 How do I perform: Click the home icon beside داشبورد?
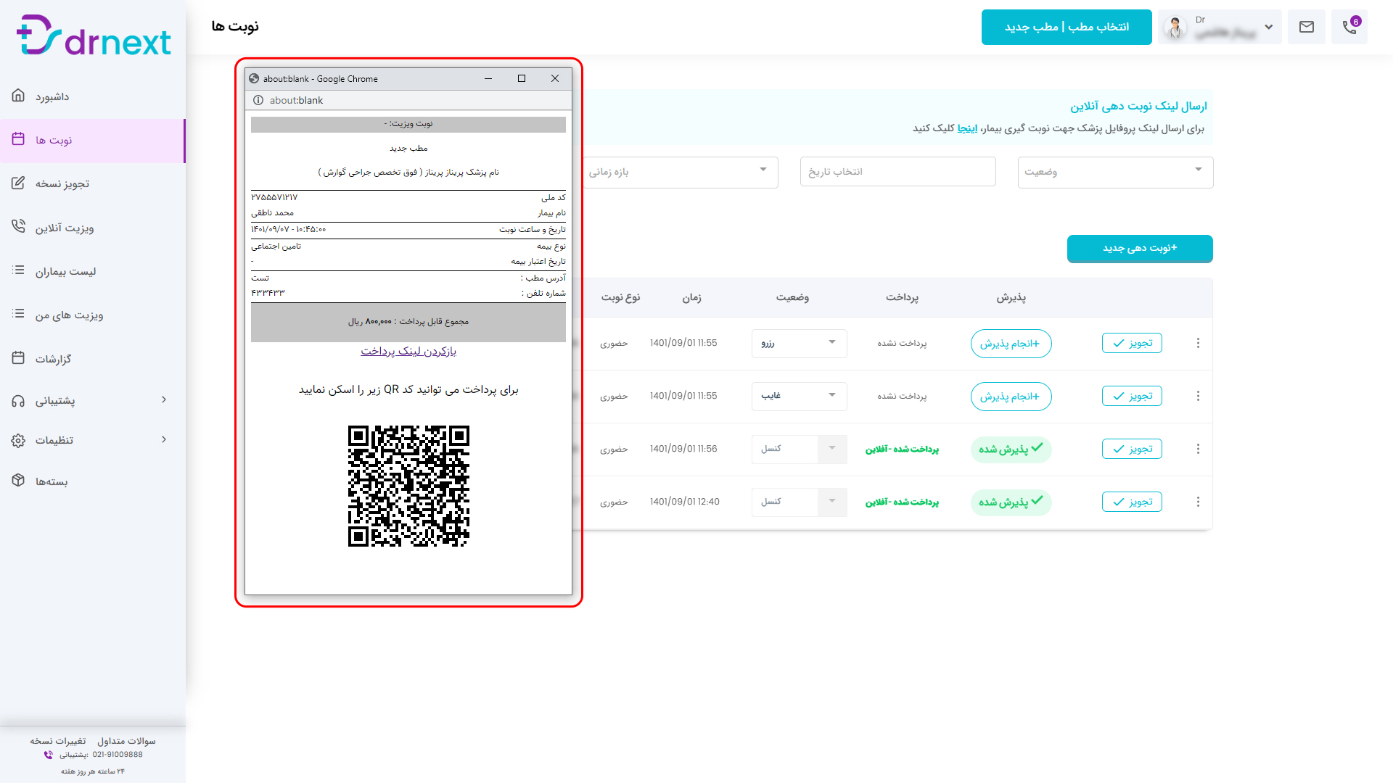tap(18, 95)
